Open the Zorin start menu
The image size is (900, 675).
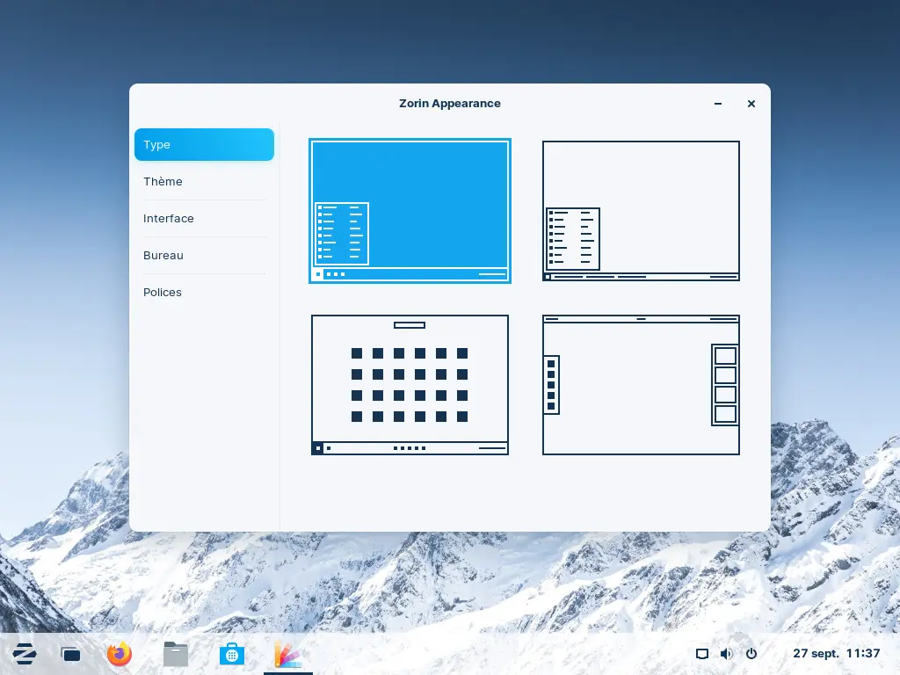pos(25,653)
